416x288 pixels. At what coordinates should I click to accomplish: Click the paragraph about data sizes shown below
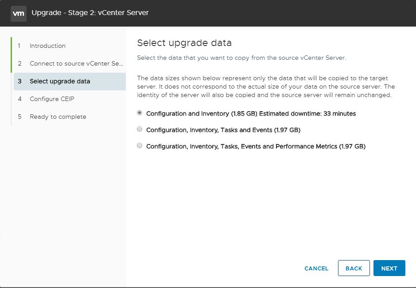[x=266, y=86]
